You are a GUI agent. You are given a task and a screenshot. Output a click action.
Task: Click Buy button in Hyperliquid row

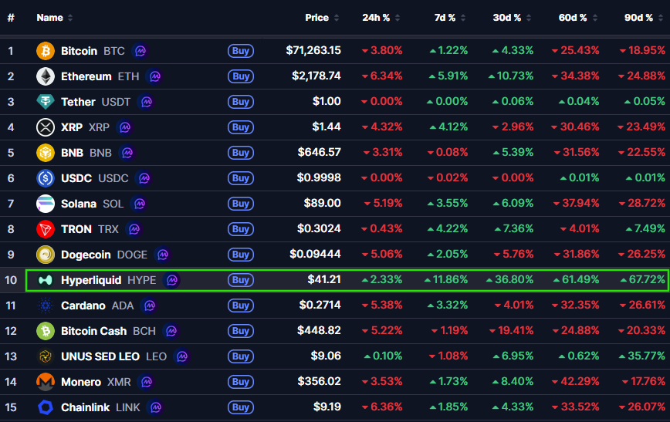point(241,280)
